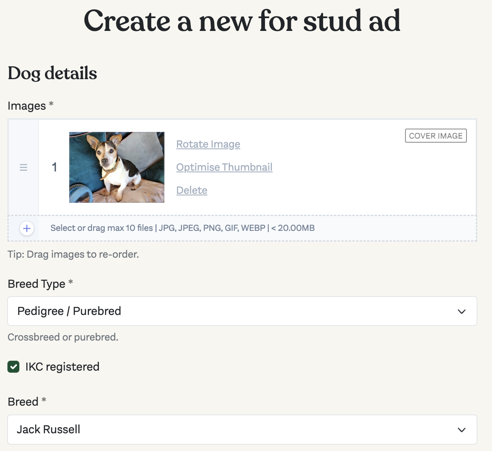492x451 pixels.
Task: Uncheck the IKC registered checkbox
Action: point(13,366)
